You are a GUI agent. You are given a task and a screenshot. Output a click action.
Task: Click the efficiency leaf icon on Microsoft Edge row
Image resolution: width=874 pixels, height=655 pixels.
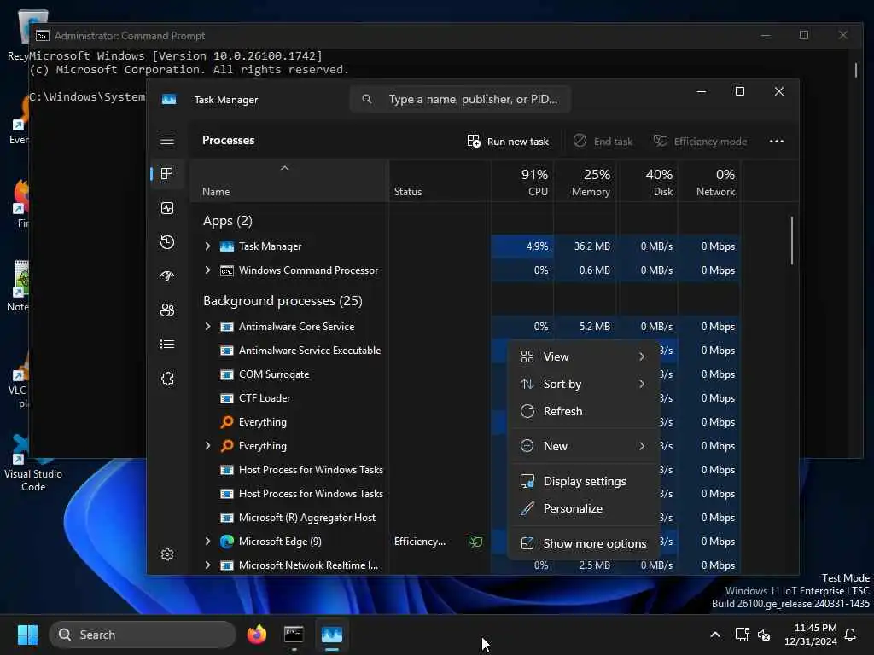[x=475, y=542]
